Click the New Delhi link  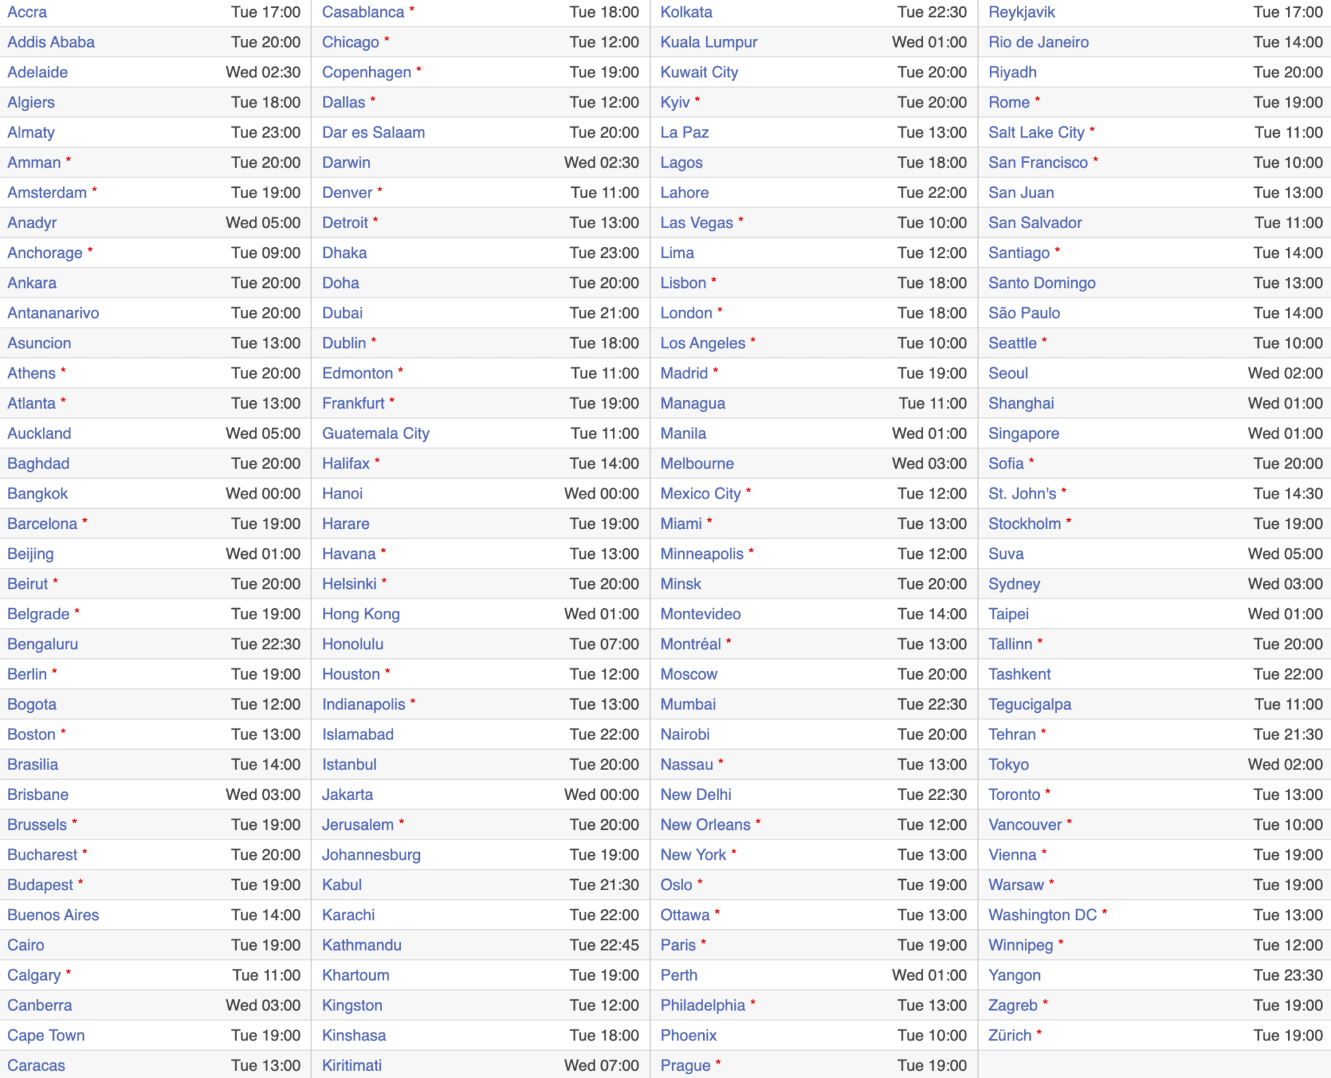point(695,795)
